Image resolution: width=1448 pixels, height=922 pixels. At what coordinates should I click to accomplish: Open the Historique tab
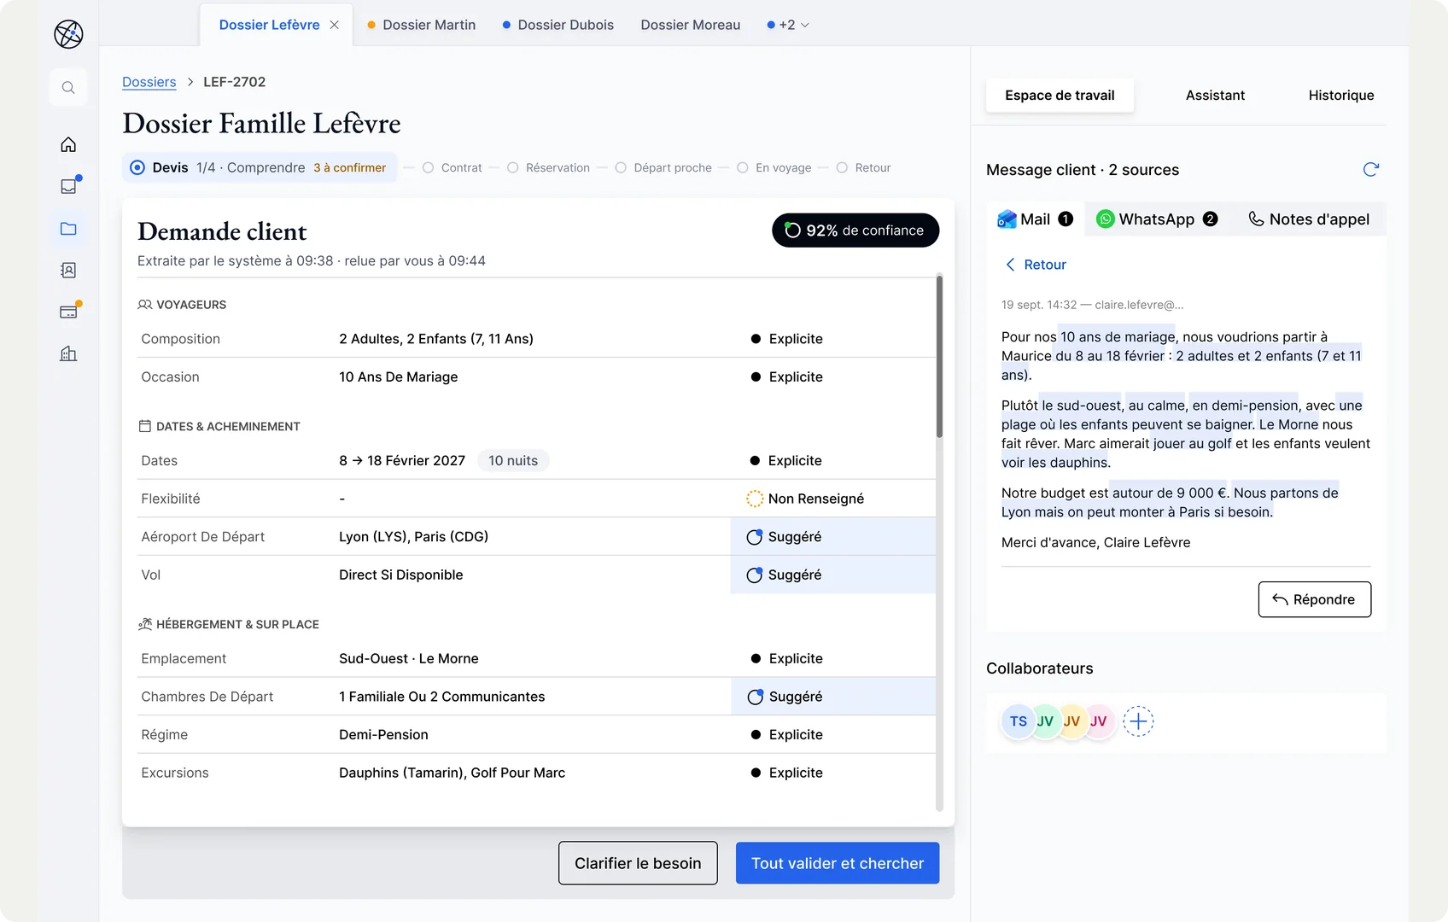point(1341,96)
